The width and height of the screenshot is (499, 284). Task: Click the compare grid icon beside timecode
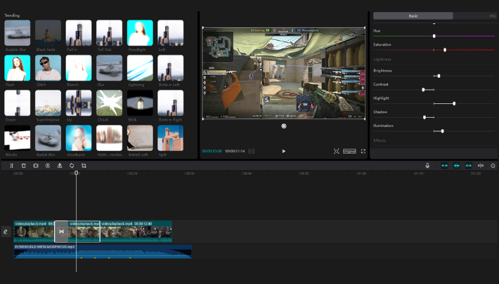(x=252, y=151)
